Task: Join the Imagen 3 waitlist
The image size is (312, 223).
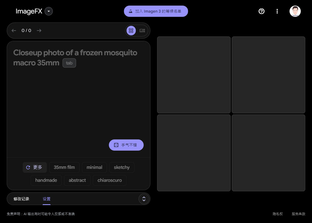Action: pos(158,11)
